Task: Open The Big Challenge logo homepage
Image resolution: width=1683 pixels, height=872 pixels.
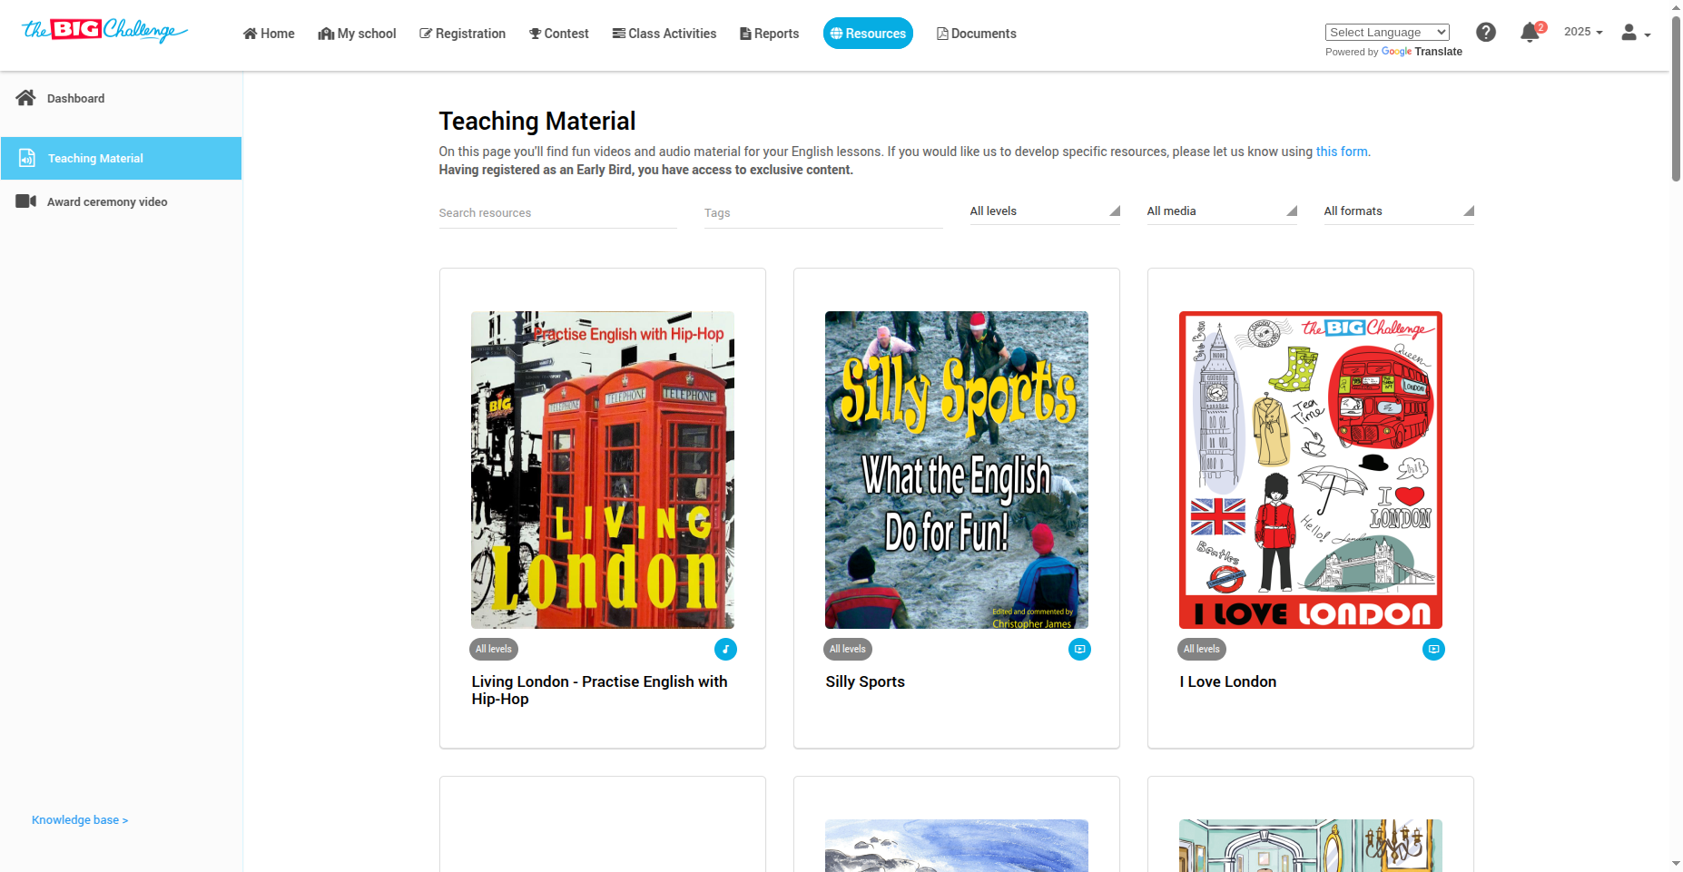Action: [104, 31]
